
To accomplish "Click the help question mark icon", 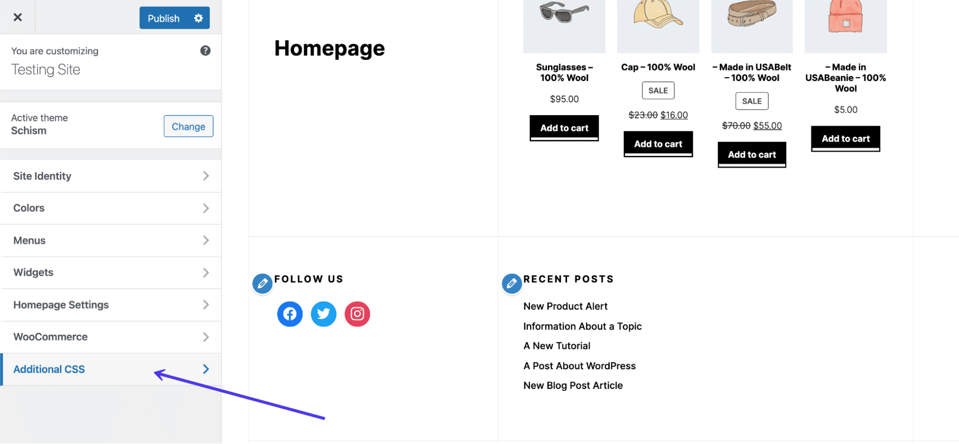I will 205,50.
